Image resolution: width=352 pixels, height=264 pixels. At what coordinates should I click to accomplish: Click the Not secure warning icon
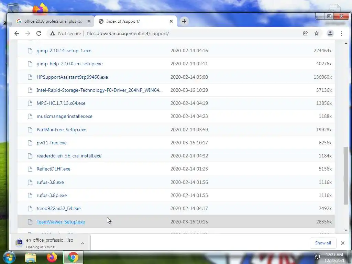pos(53,33)
